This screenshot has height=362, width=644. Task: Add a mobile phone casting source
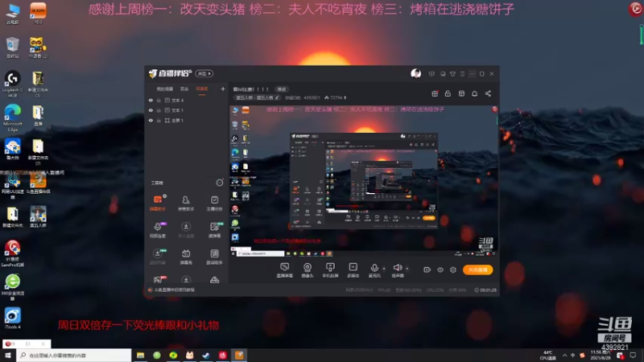pos(330,270)
